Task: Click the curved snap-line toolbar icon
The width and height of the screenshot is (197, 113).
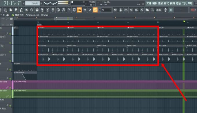Action: pos(90,10)
